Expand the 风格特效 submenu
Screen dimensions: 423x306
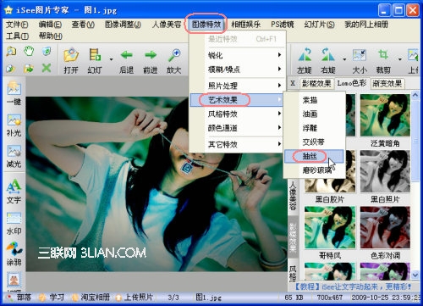237,114
